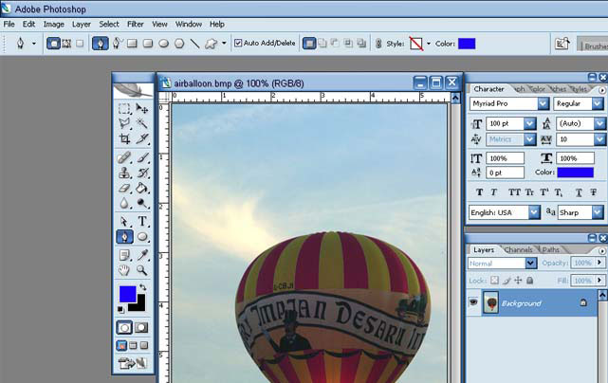
Task: Switch to the Channels tab
Action: pos(519,249)
